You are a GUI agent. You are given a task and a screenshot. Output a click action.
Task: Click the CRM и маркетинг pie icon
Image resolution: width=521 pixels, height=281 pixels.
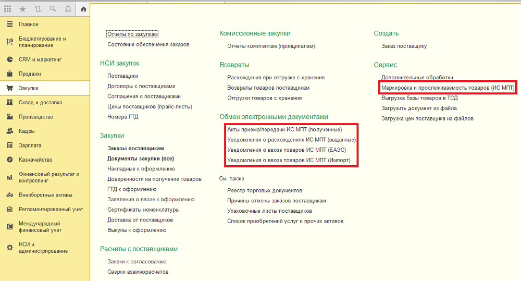(x=9, y=59)
